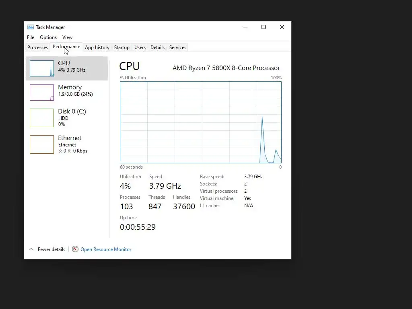
Task: Click the 847 threads count
Action: click(x=155, y=206)
